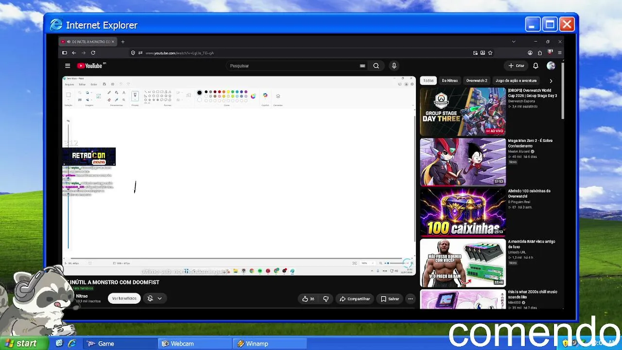
Task: Select the Pencil tool in Paint video
Action: click(x=109, y=92)
